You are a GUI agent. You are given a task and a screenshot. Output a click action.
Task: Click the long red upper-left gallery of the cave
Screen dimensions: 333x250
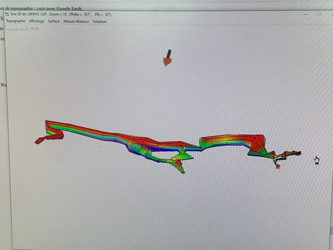coord(83,129)
